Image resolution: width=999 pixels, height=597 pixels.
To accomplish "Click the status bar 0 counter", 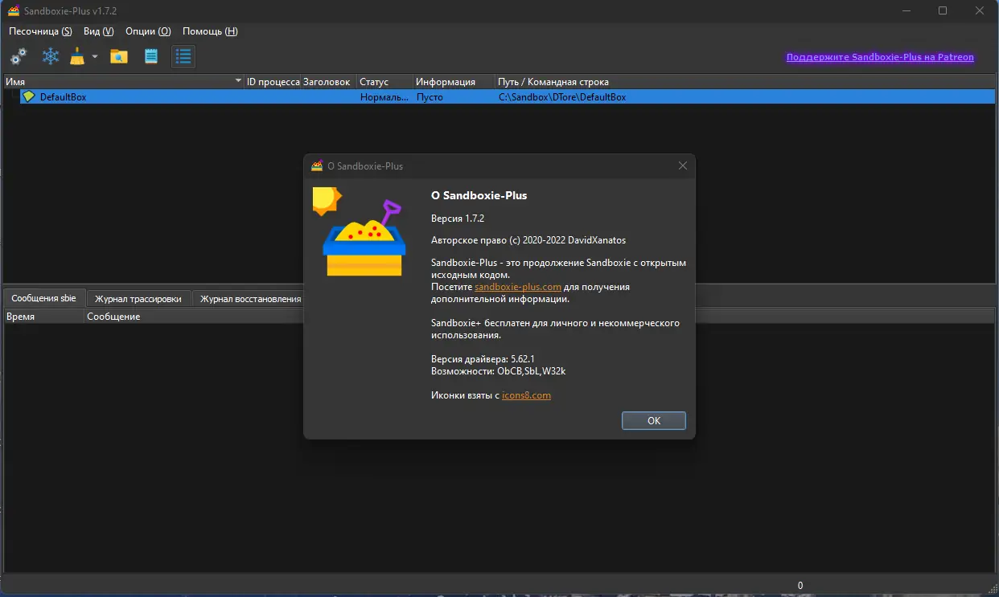I will pos(800,586).
